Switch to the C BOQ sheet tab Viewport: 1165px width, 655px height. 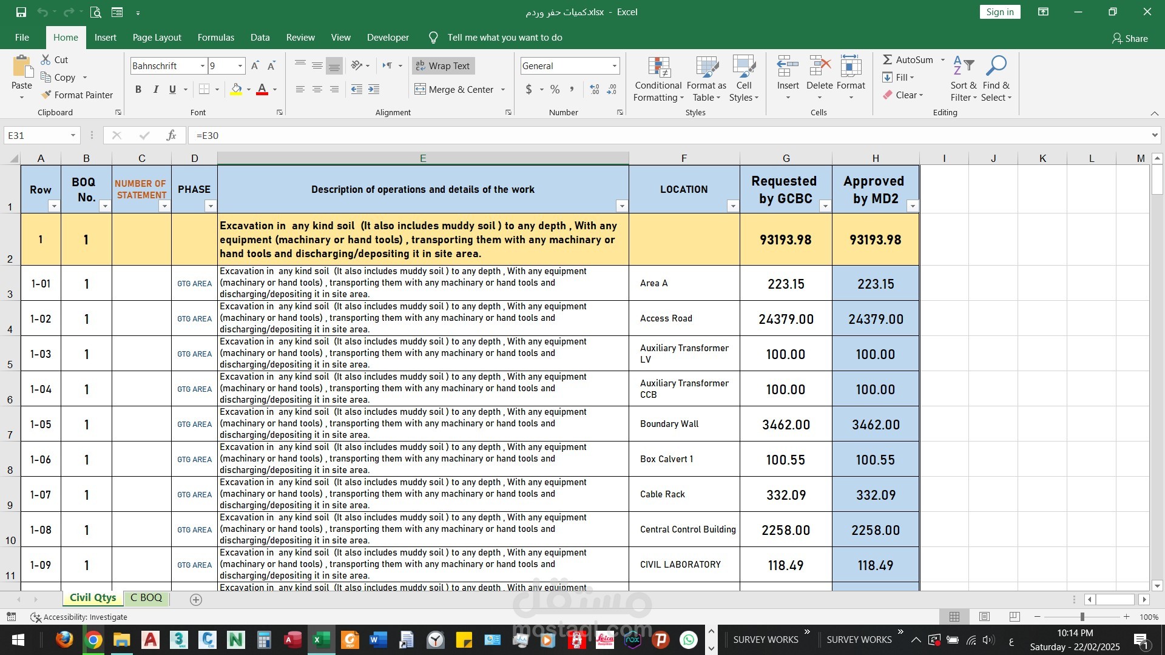pyautogui.click(x=146, y=598)
